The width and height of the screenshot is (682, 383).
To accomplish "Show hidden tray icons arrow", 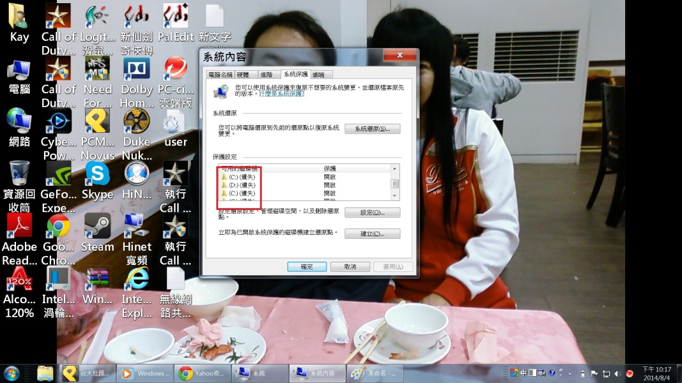I will (x=570, y=373).
